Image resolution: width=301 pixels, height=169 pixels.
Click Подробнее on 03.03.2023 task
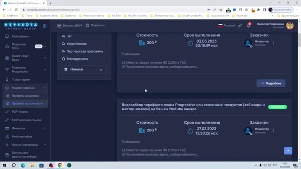(x=271, y=84)
